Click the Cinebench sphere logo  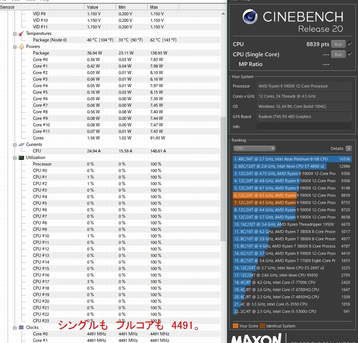(250, 17)
